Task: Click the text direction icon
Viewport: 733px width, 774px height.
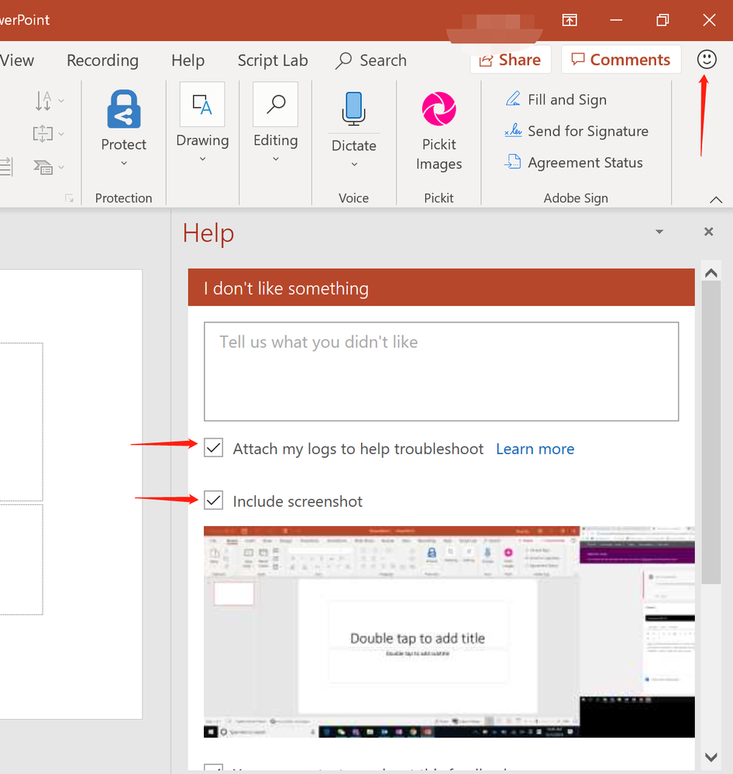Action: click(43, 101)
